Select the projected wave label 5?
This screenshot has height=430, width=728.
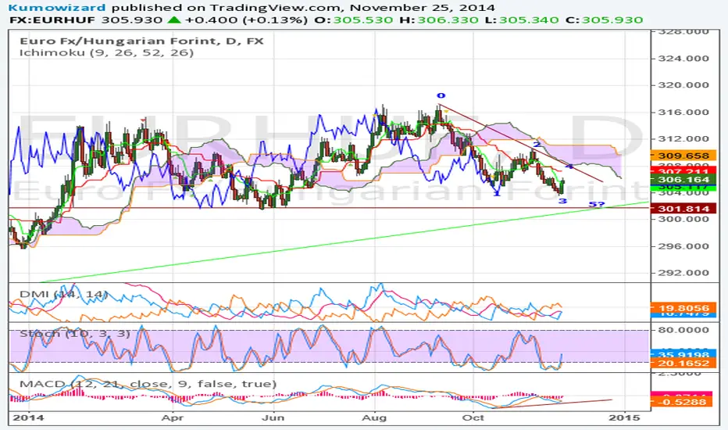point(597,205)
